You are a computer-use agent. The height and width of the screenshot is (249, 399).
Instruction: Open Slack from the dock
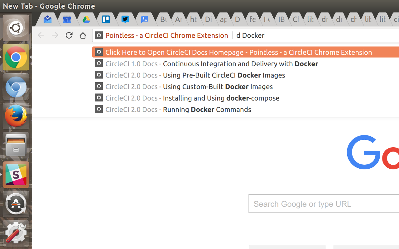pyautogui.click(x=16, y=175)
